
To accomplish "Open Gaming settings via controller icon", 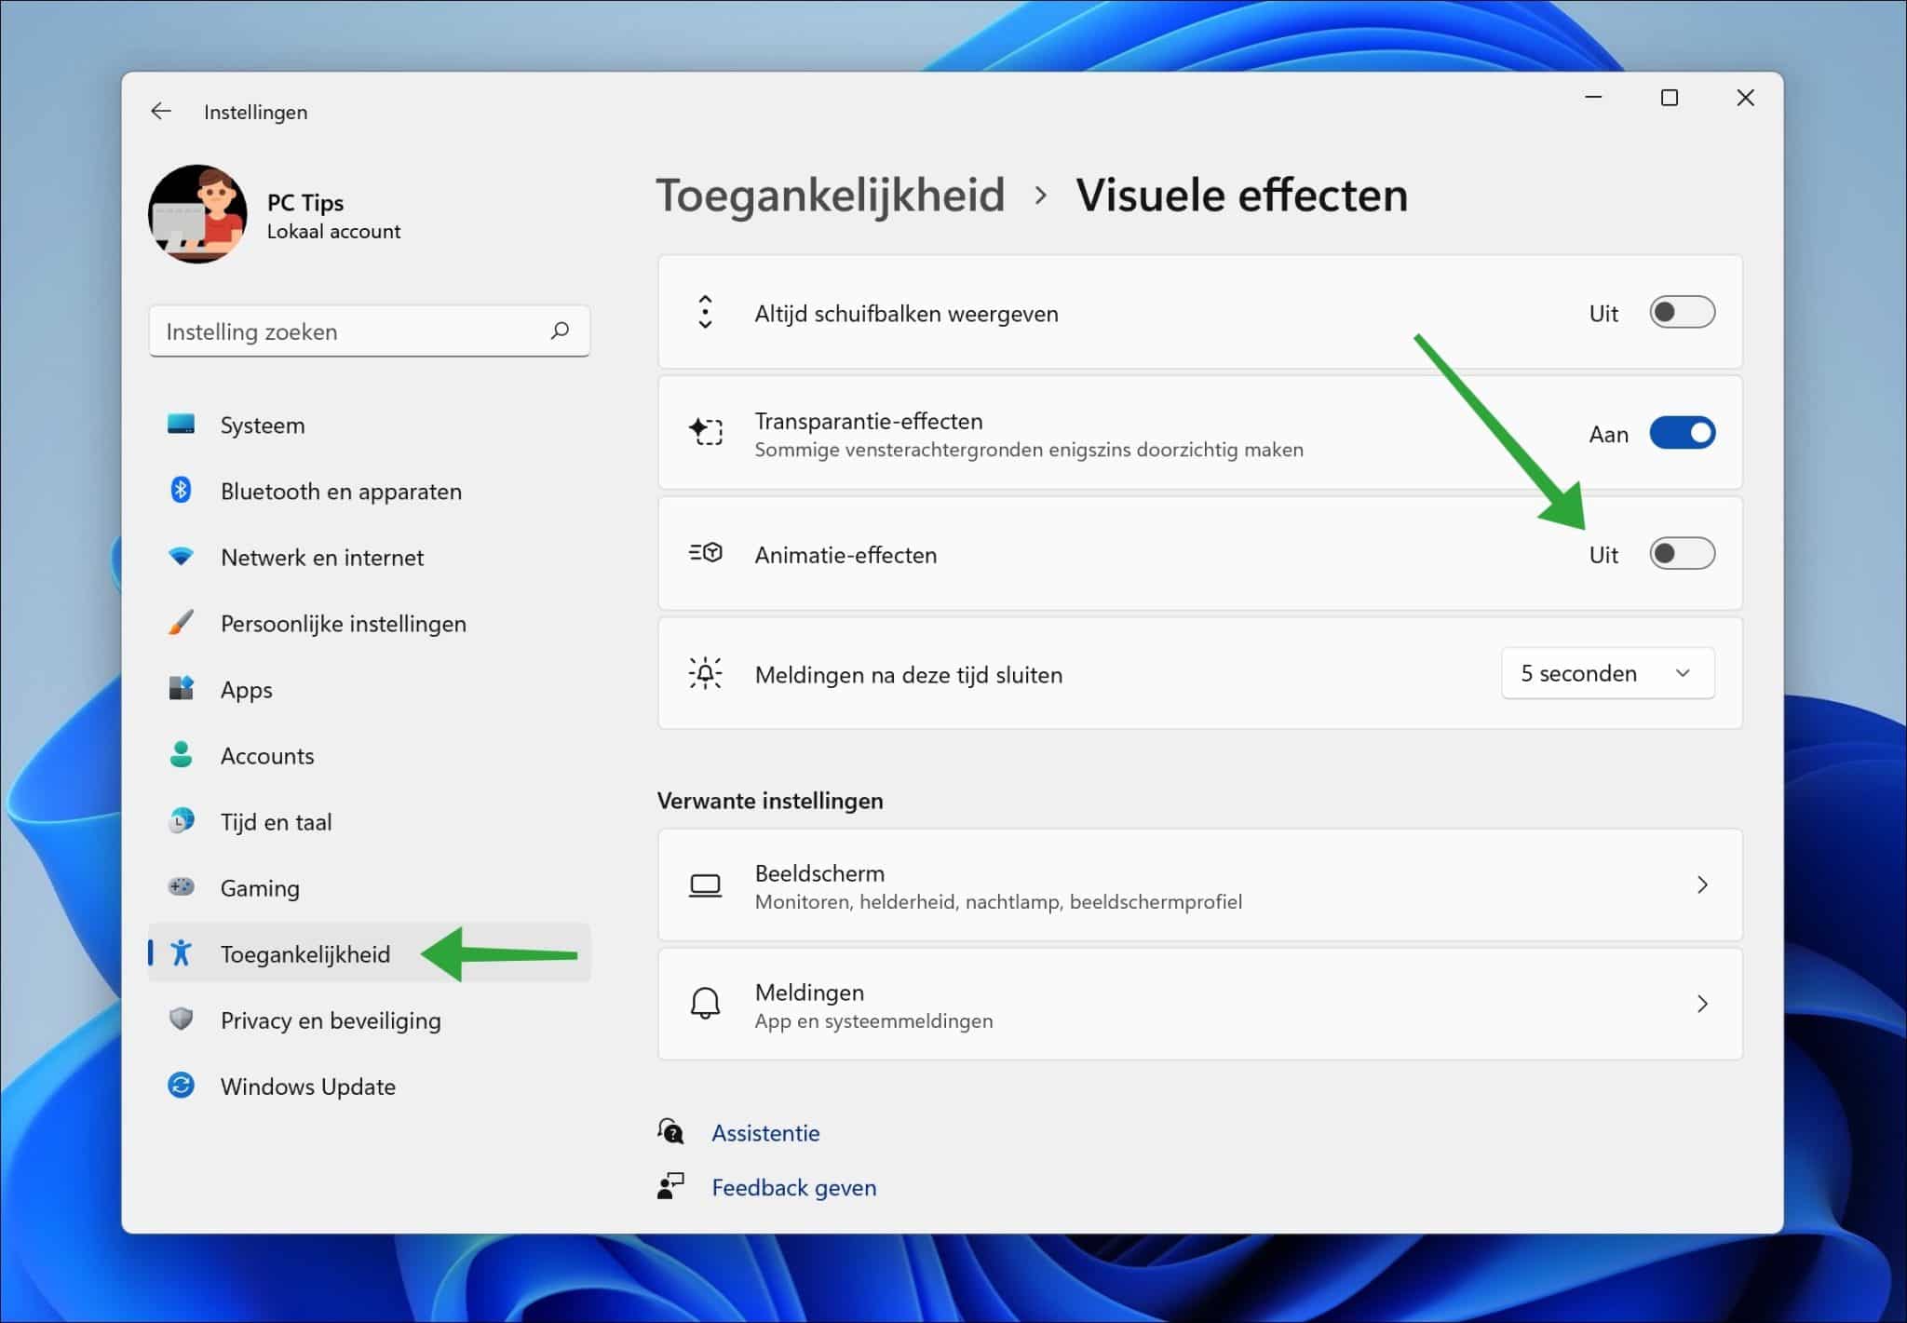I will point(183,887).
